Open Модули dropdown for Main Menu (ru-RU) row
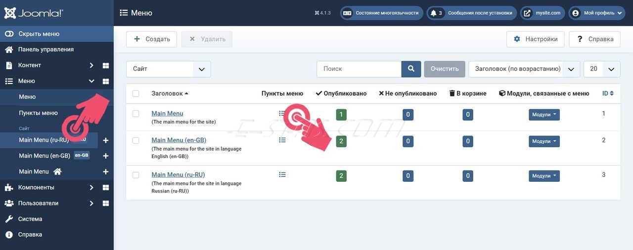The image size is (633, 250). click(x=544, y=176)
